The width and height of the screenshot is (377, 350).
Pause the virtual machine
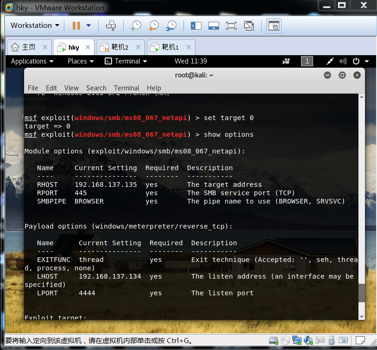pyautogui.click(x=76, y=25)
